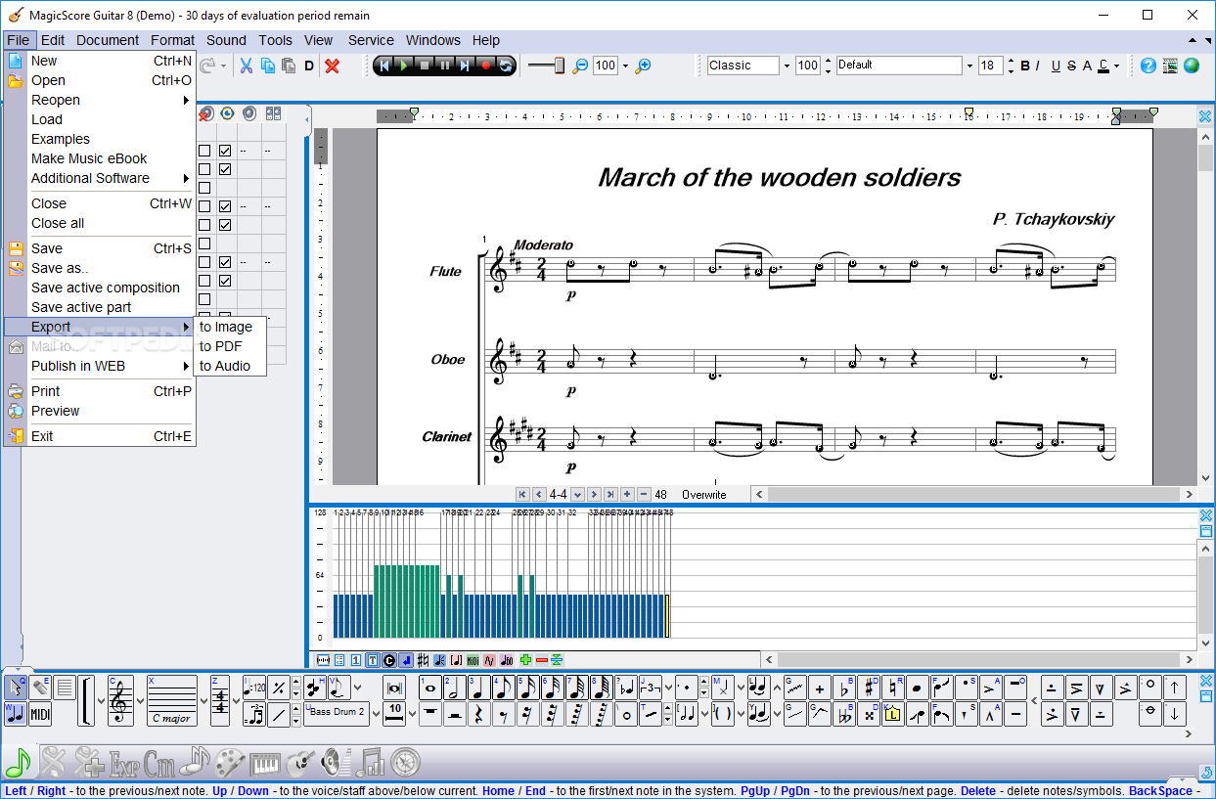The image size is (1216, 799).
Task: Toggle the second row's checked checkbox in parts panel
Action: point(225,169)
